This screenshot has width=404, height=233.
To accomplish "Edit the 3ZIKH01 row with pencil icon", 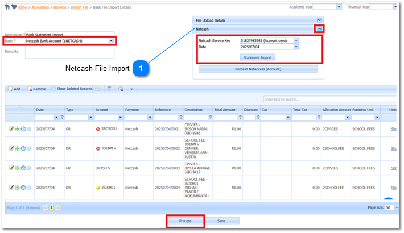I will click(11, 188).
